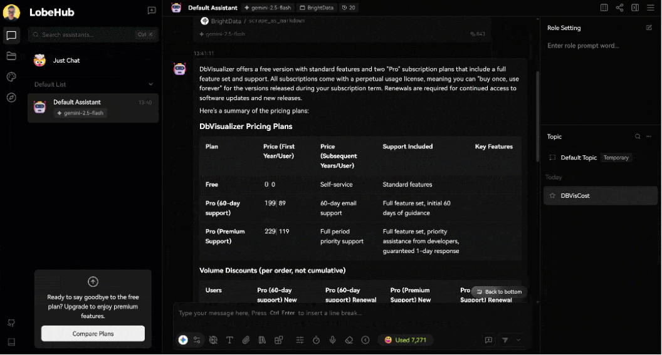Click the file upload paperclip icon
662x355 pixels.
pos(246,340)
